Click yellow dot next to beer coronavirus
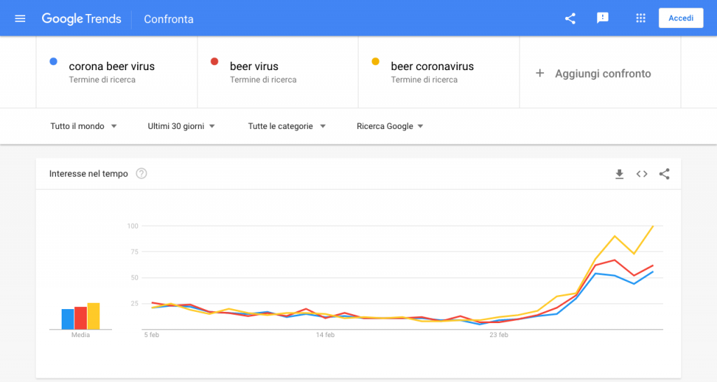Viewport: 717px width, 382px height. (x=375, y=62)
